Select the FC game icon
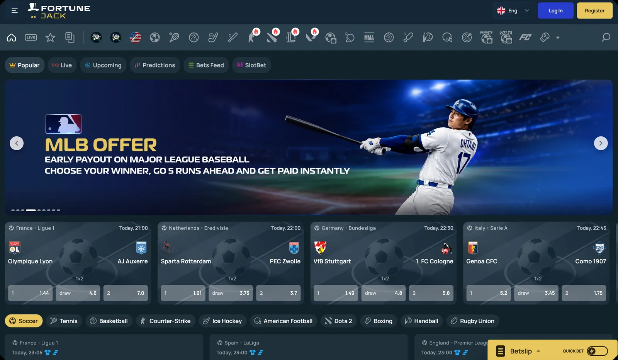This screenshot has width=618, height=360. pos(525,37)
